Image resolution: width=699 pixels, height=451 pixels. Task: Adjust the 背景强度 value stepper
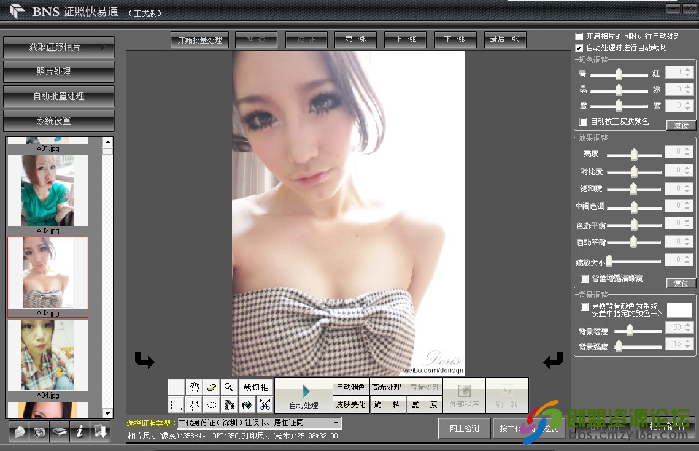(688, 344)
